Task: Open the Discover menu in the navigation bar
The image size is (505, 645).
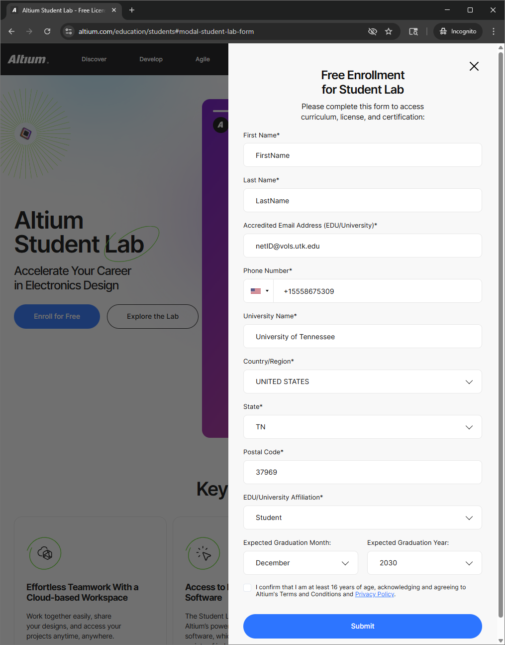Action: [x=94, y=59]
